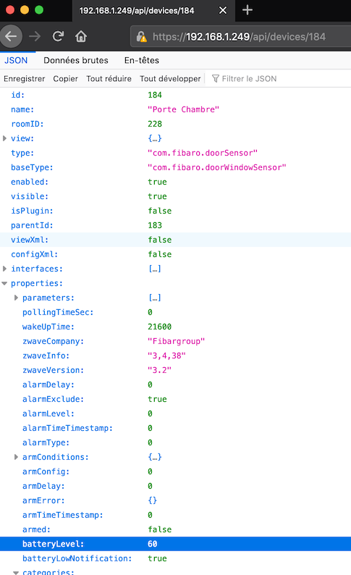
Task: Select the armTimeTimestamp key
Action: tap(63, 515)
